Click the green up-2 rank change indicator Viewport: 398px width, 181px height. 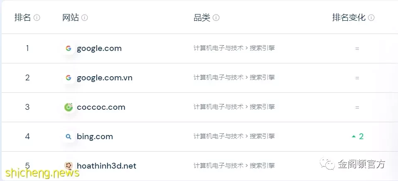358,136
